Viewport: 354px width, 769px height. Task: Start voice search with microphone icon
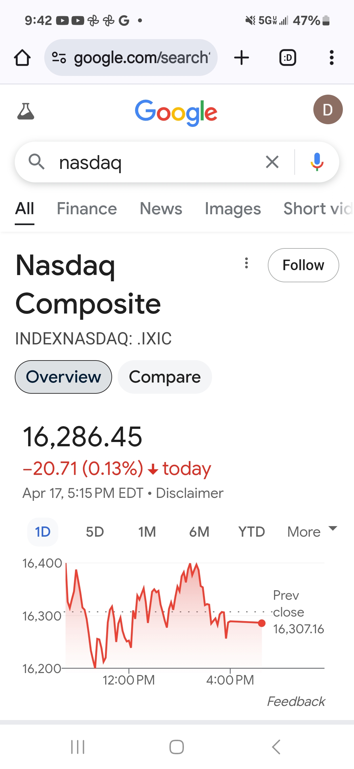click(317, 162)
